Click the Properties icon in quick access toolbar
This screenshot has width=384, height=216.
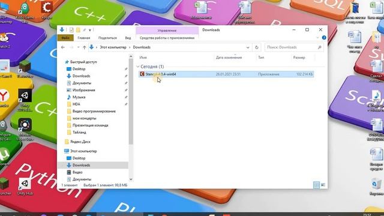71,30
